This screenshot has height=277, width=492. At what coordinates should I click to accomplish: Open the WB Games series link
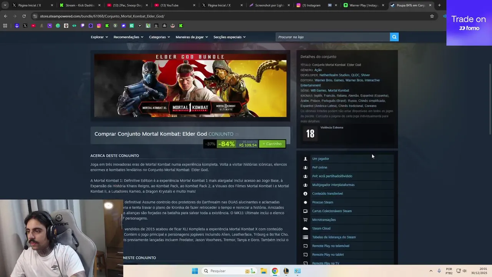pos(318,90)
